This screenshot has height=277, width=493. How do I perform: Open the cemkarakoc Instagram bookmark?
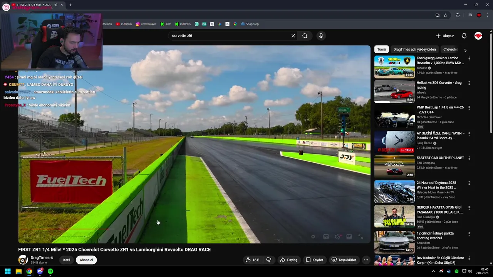[x=146, y=24]
